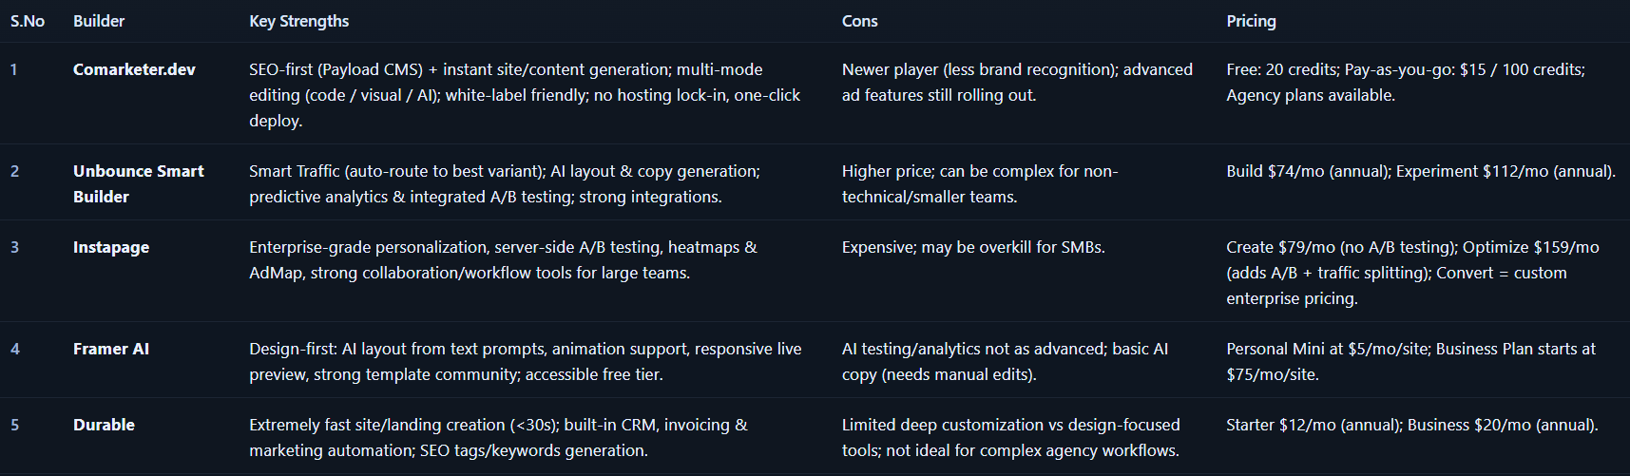1630x476 pixels.
Task: Click the Durable builder name
Action: [104, 425]
